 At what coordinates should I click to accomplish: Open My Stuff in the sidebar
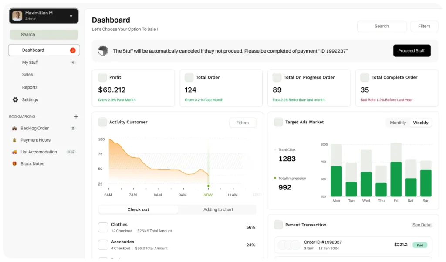(30, 63)
